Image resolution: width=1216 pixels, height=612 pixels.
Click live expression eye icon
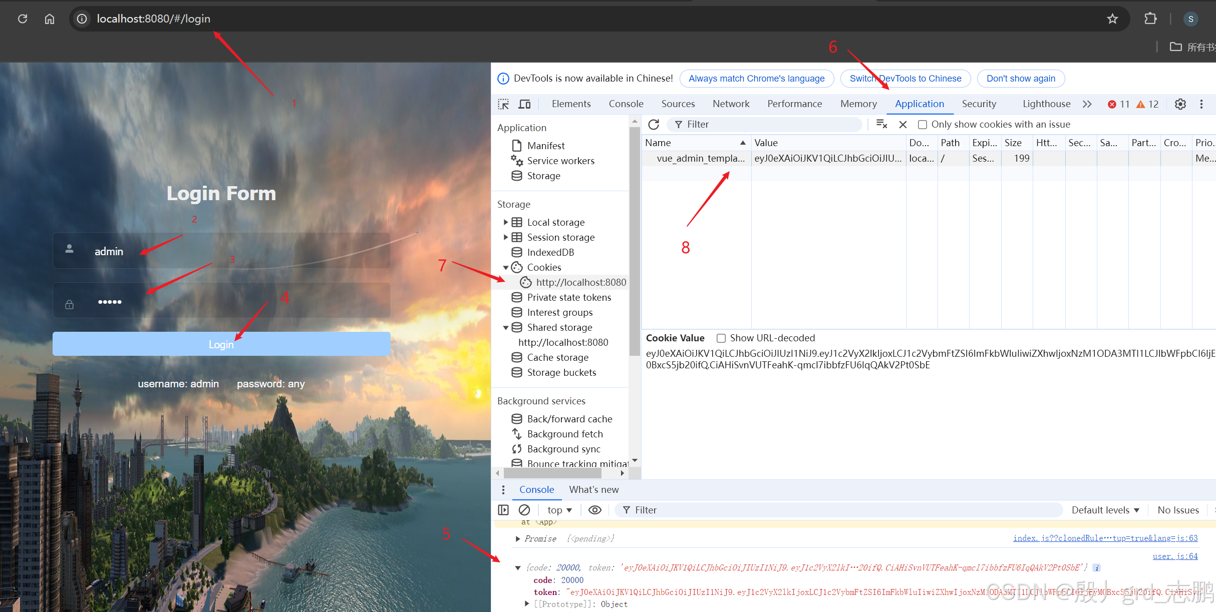(x=594, y=510)
